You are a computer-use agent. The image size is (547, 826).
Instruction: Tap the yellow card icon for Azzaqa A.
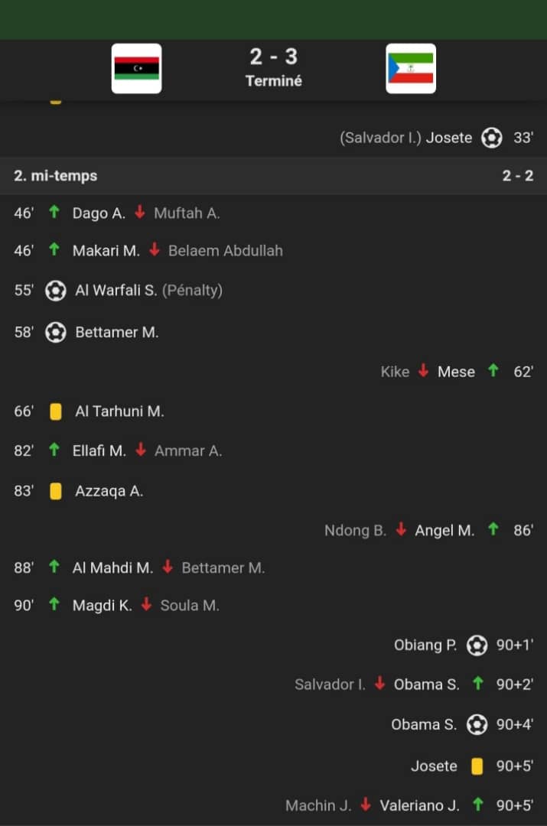pyautogui.click(x=55, y=491)
